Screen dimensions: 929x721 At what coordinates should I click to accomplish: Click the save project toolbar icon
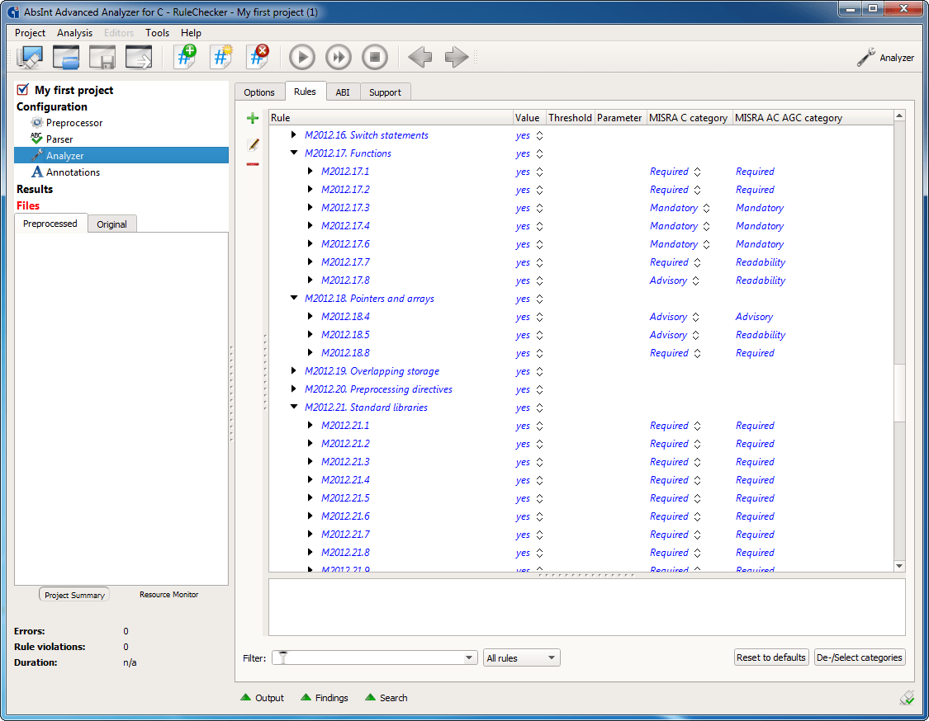[x=102, y=58]
